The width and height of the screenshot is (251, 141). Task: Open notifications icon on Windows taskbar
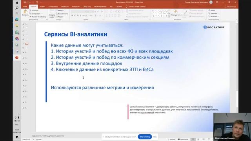click(x=17, y=137)
